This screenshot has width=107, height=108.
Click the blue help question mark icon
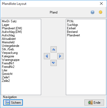pyautogui.click(x=92, y=12)
